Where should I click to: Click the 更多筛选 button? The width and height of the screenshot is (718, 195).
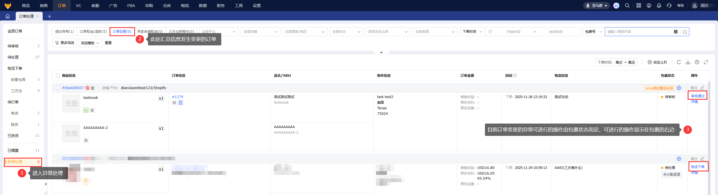point(64,43)
